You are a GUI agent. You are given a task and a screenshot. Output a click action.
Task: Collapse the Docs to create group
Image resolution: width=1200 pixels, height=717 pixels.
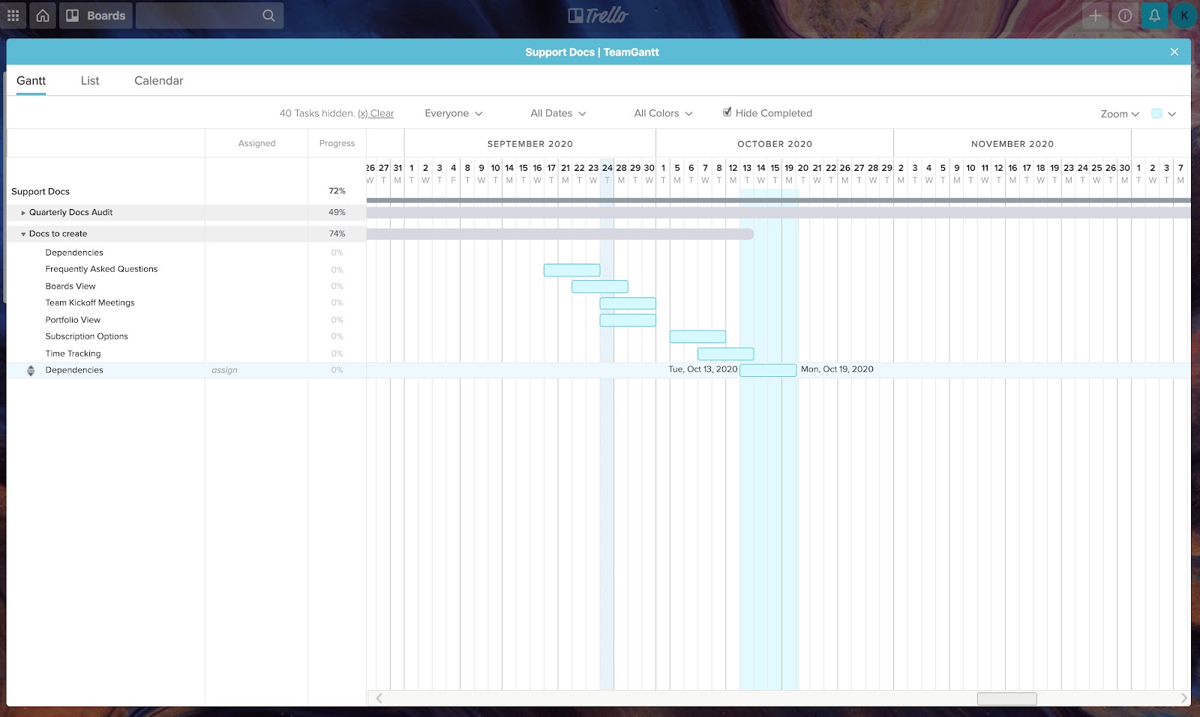point(23,235)
